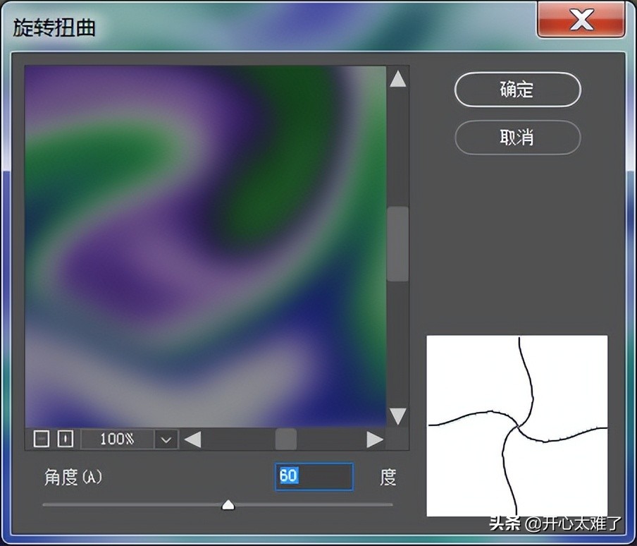
Task: Click the 确定 confirm button
Action: [517, 90]
